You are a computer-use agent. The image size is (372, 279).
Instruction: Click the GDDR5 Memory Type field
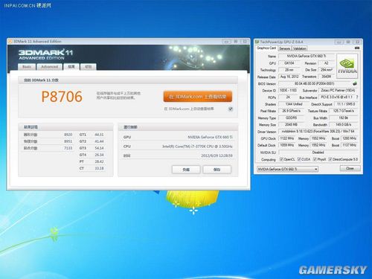291,118
